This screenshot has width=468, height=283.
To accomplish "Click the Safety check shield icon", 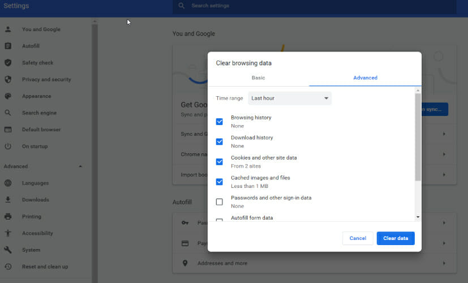I will [x=8, y=63].
